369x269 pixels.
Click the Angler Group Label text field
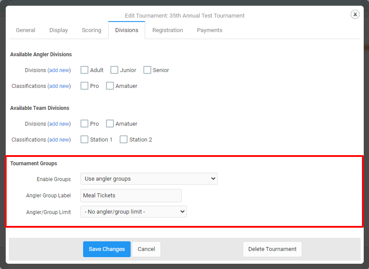point(131,196)
